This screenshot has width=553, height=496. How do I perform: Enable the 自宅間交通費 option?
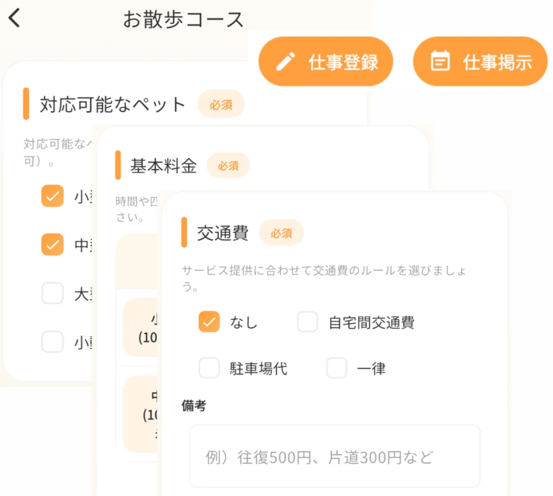(x=308, y=322)
